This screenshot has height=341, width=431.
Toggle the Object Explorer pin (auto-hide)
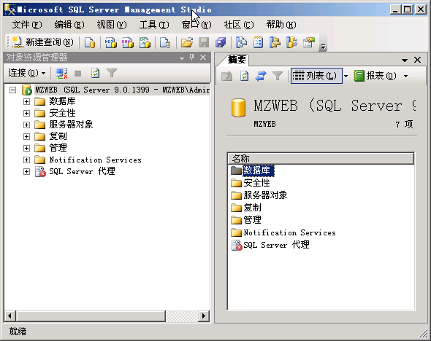pyautogui.click(x=192, y=58)
